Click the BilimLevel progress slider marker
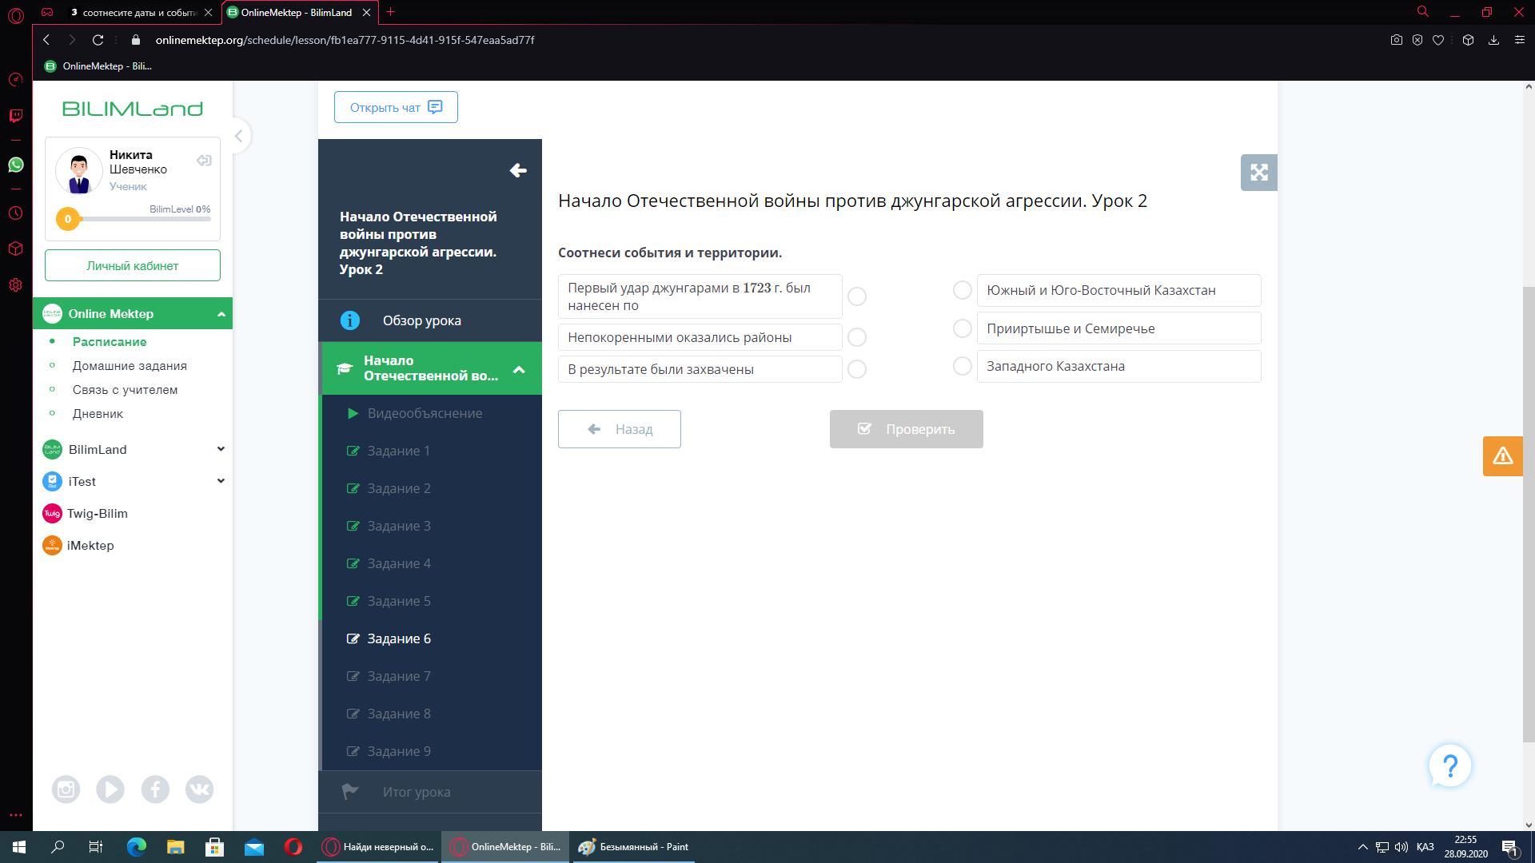Image resolution: width=1535 pixels, height=863 pixels. (68, 219)
